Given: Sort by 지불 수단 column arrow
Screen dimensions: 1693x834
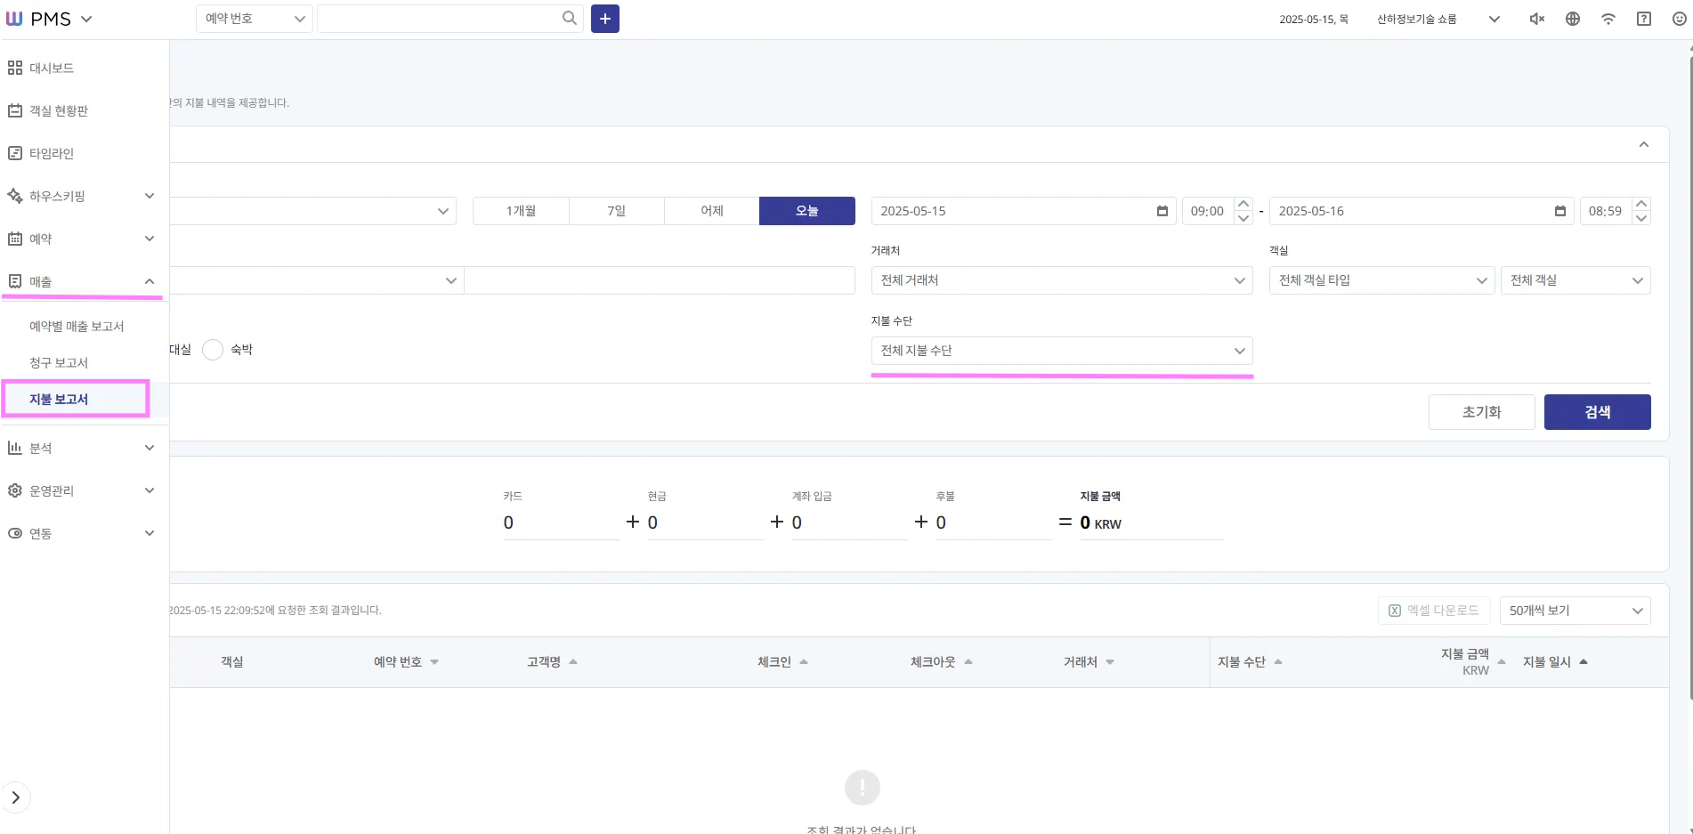Looking at the screenshot, I should 1278,662.
